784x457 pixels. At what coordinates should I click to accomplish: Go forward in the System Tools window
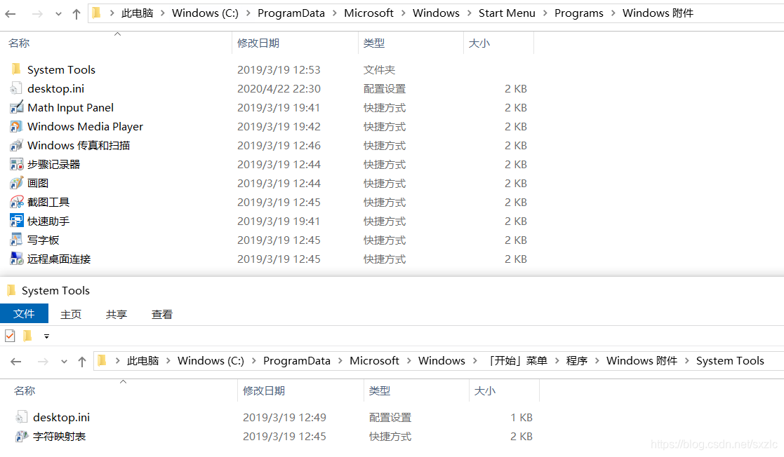point(43,361)
